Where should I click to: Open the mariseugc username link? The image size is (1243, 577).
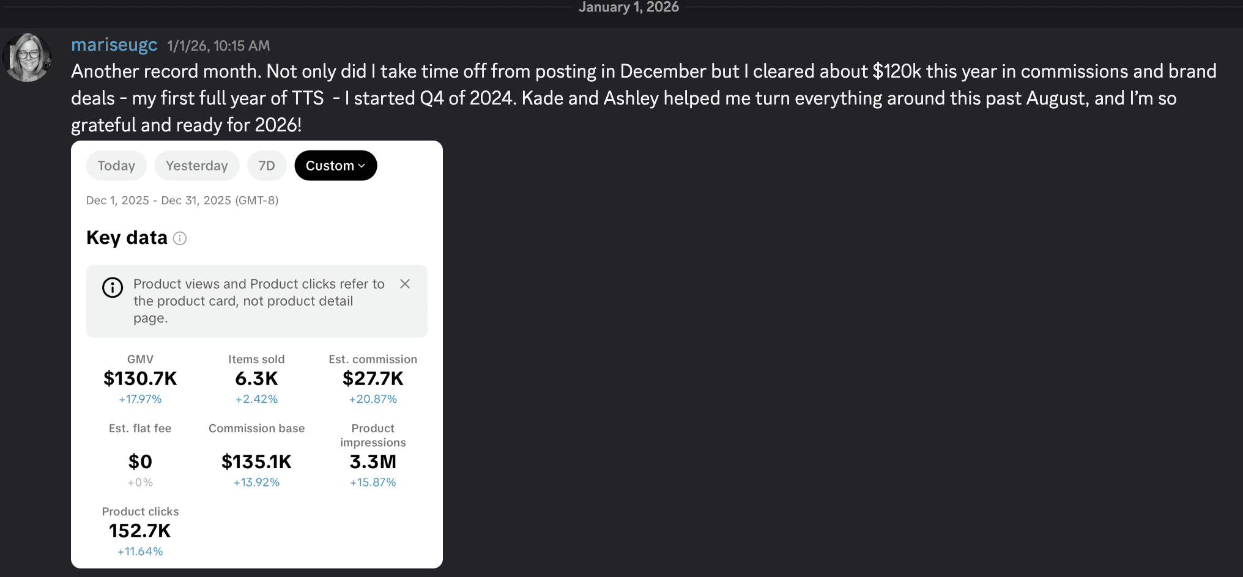pyautogui.click(x=114, y=45)
